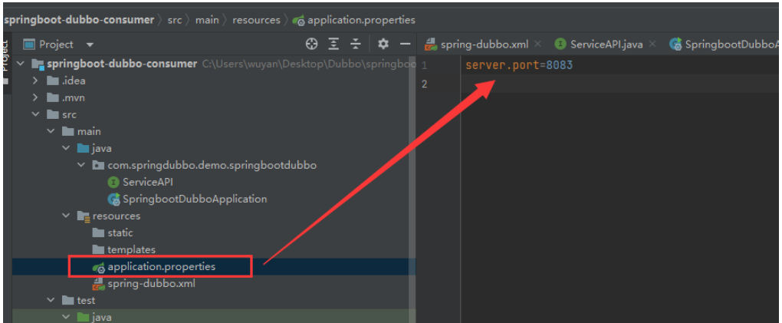Click the server.port=8083 code line
The height and width of the screenshot is (323, 782).
[519, 65]
